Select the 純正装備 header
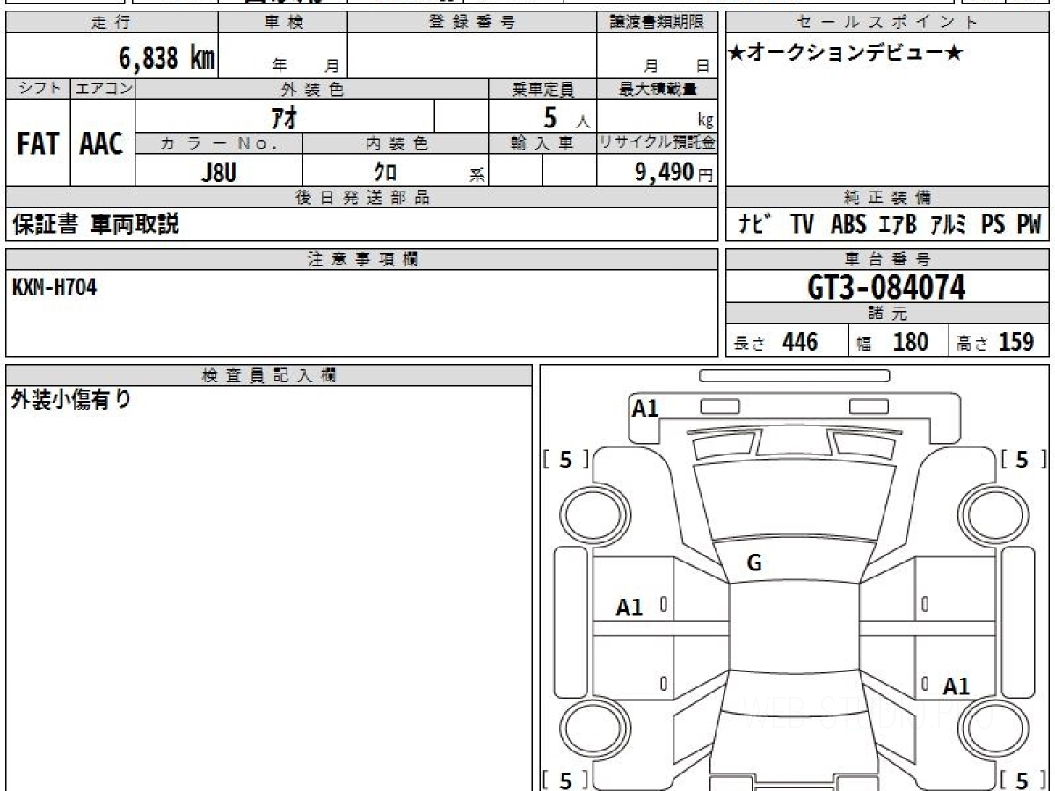Viewport: 1055px width, 791px height. pos(888,198)
